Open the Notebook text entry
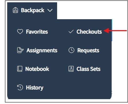This screenshot has width=128, height=104. [37, 69]
